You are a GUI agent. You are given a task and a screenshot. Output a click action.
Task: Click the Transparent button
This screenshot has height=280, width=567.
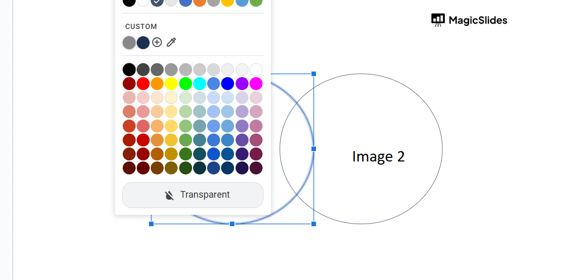[x=193, y=195]
